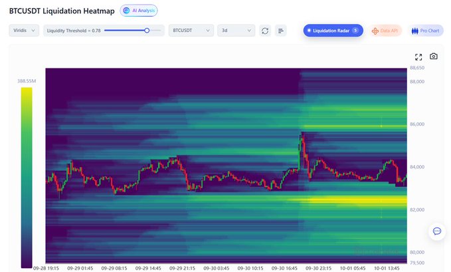Click the Liquidation Radar count badge

click(355, 31)
